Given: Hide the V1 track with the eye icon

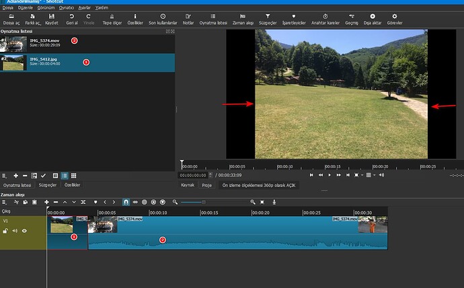Looking at the screenshot, I should pos(24,231).
